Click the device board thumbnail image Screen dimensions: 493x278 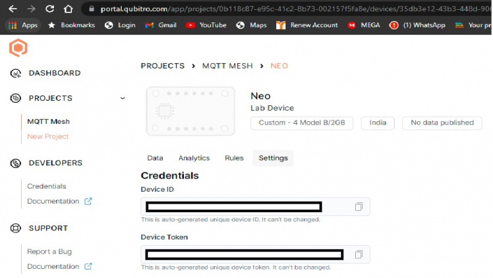point(190,111)
